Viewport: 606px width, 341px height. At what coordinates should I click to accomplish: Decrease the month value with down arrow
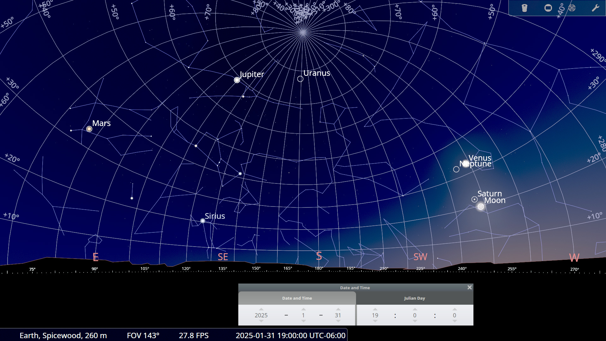303,321
